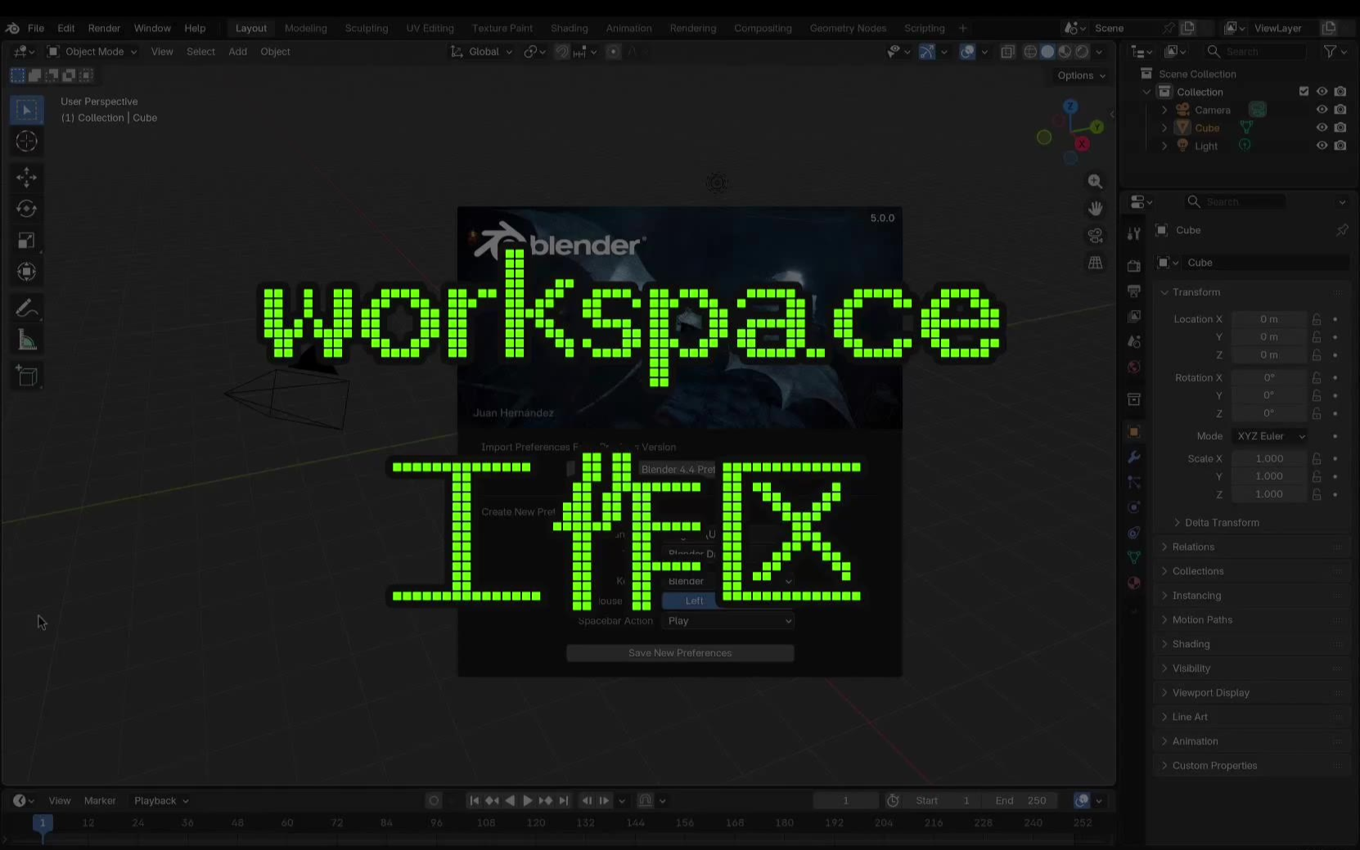Open the Global transform orientation dropdown
The image size is (1360, 850).
coord(482,52)
